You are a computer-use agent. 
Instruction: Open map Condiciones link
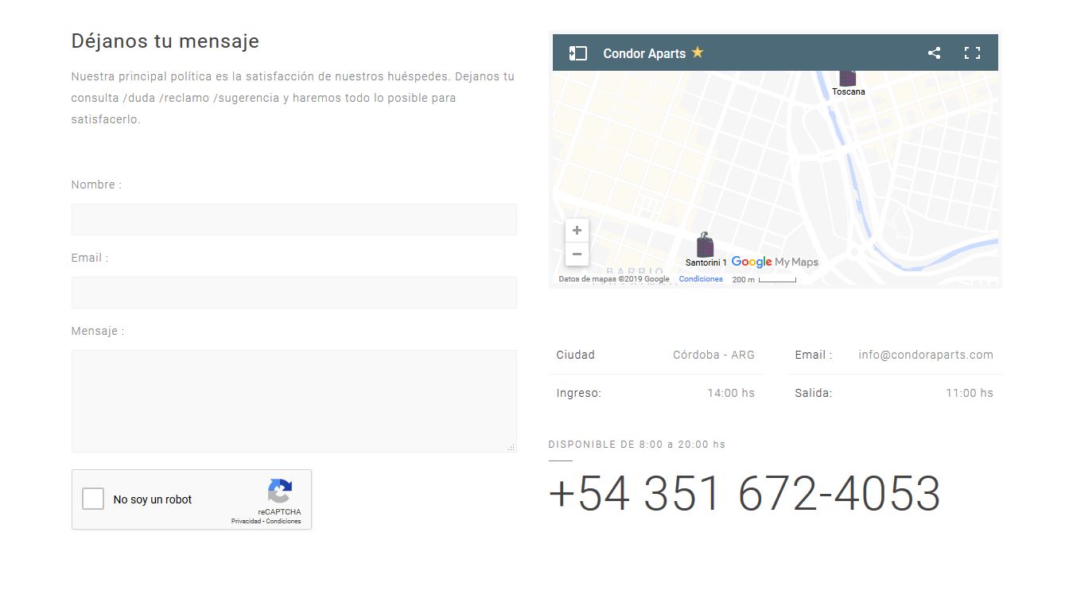tap(701, 279)
